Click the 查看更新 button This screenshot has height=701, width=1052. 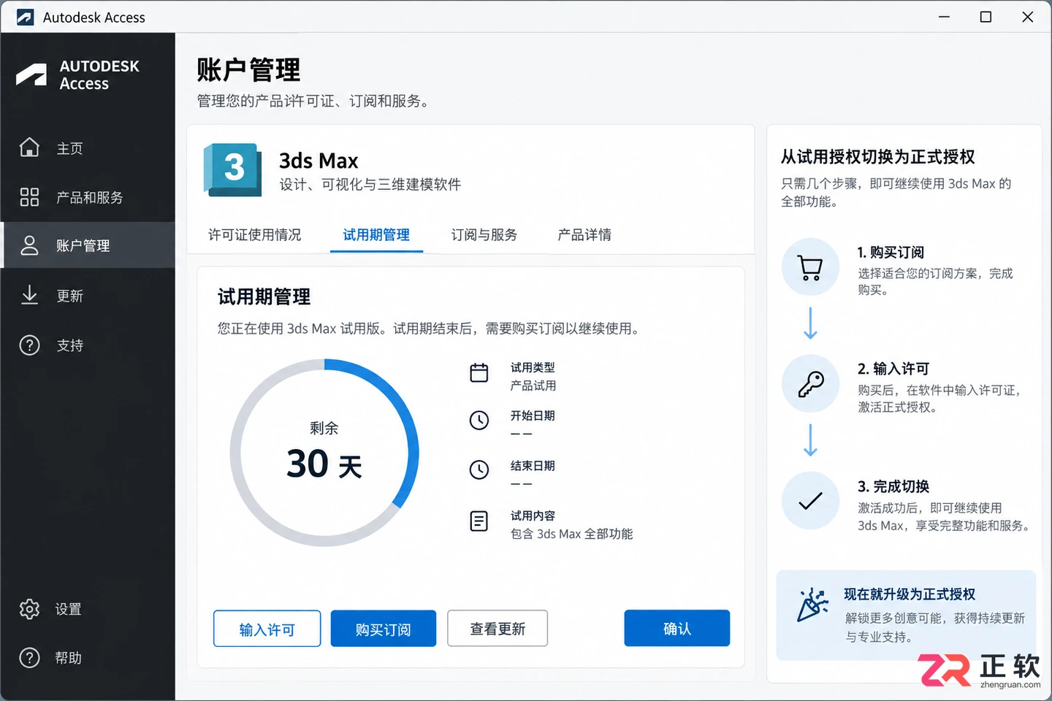498,629
